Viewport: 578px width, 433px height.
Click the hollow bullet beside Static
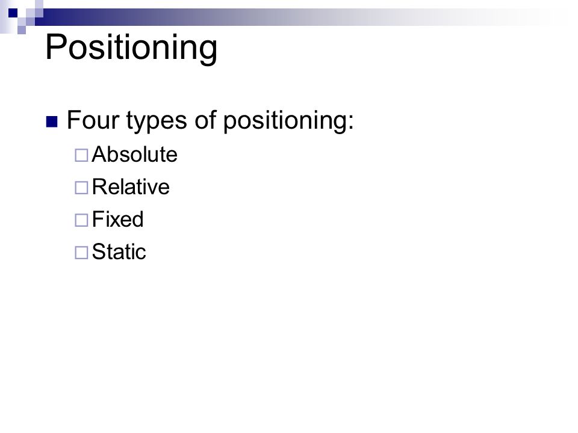tap(81, 253)
